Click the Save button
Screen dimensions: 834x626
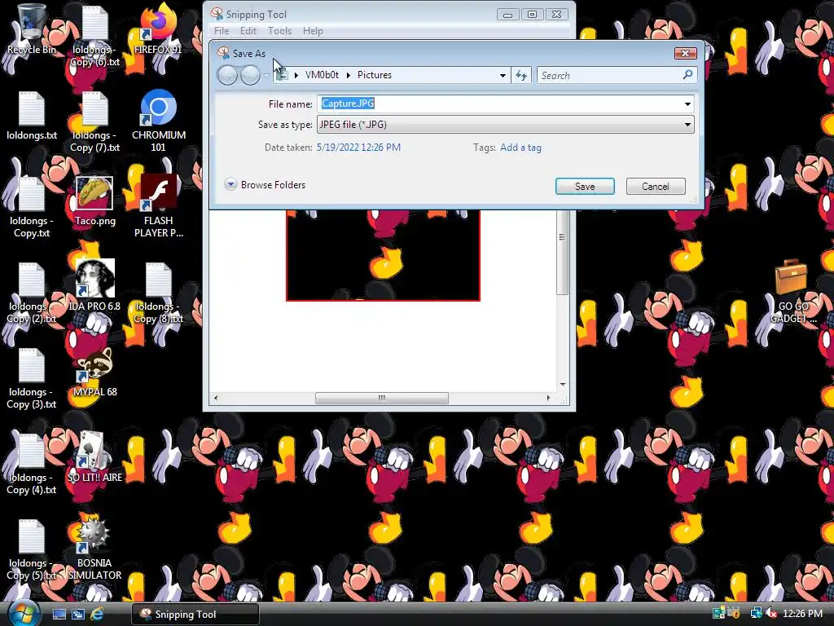(x=585, y=187)
